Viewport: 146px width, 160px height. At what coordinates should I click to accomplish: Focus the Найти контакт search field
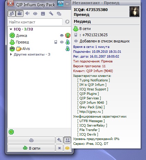35,22
